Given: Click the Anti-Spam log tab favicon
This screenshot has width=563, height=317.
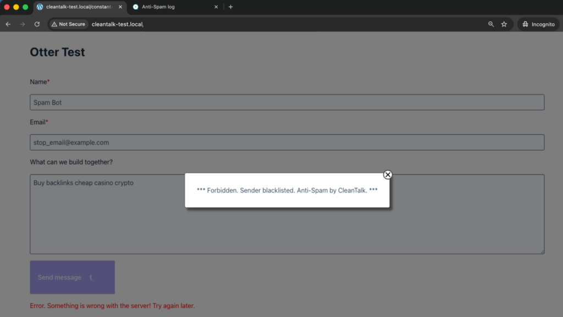Looking at the screenshot, I should 135,7.
